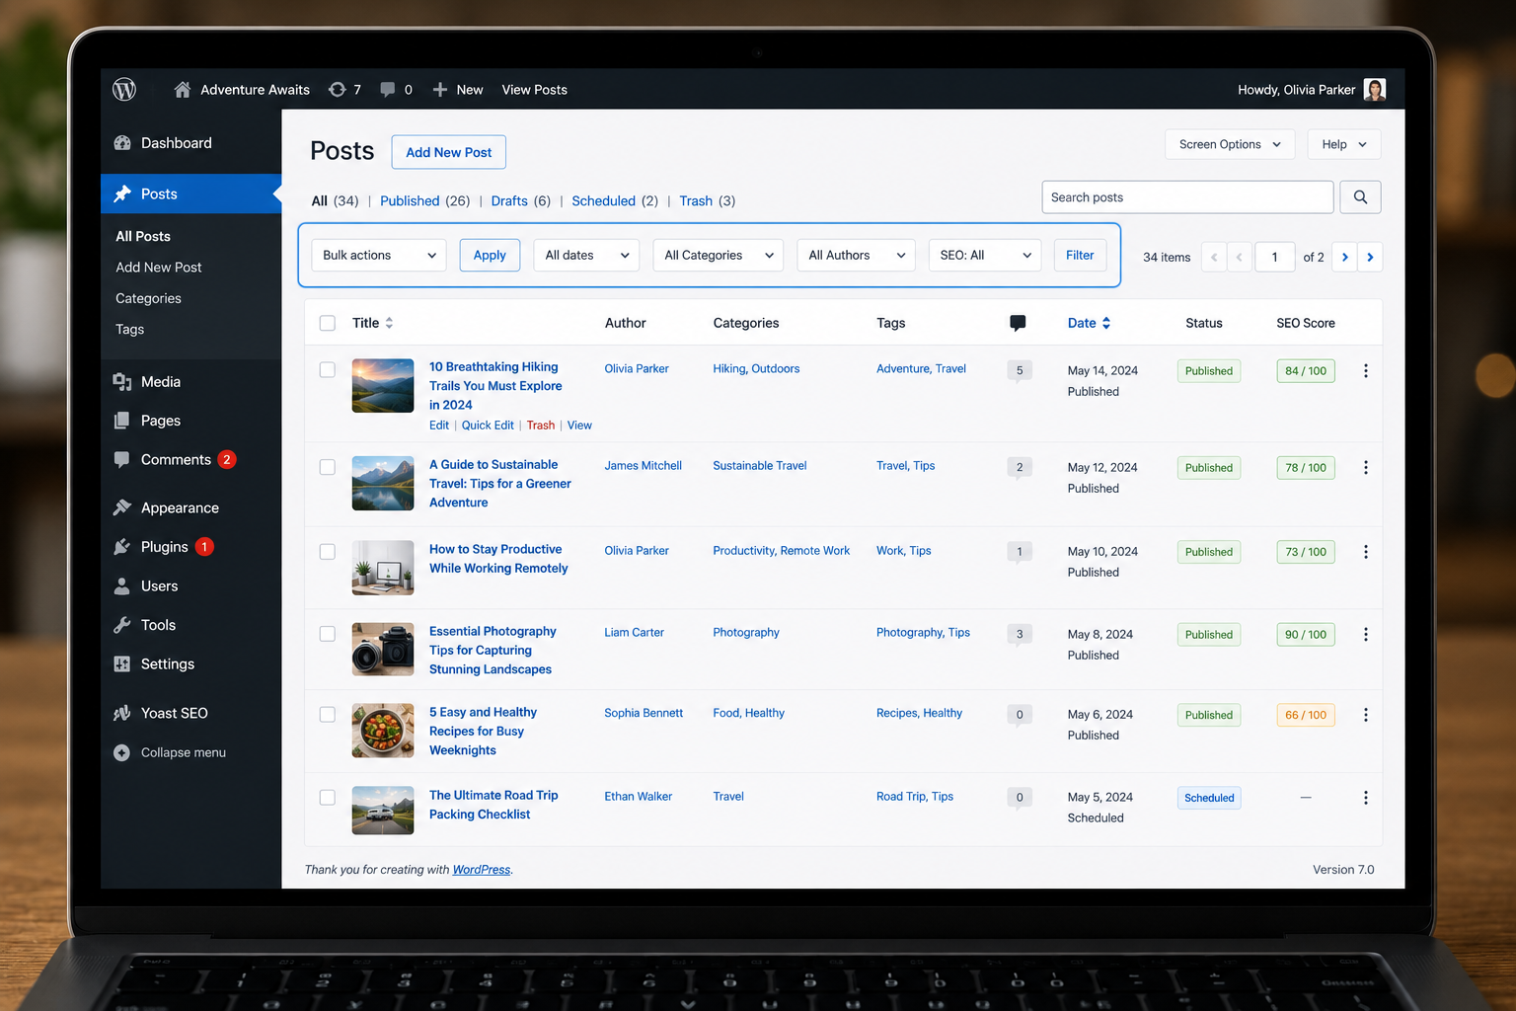
Task: Click the Filter button
Action: (x=1080, y=255)
